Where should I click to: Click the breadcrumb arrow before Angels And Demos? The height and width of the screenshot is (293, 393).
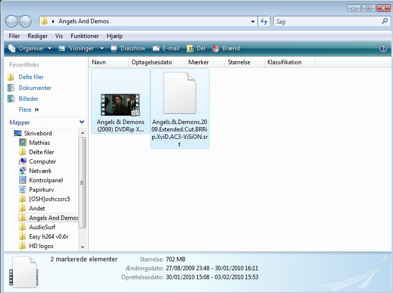pyautogui.click(x=53, y=22)
